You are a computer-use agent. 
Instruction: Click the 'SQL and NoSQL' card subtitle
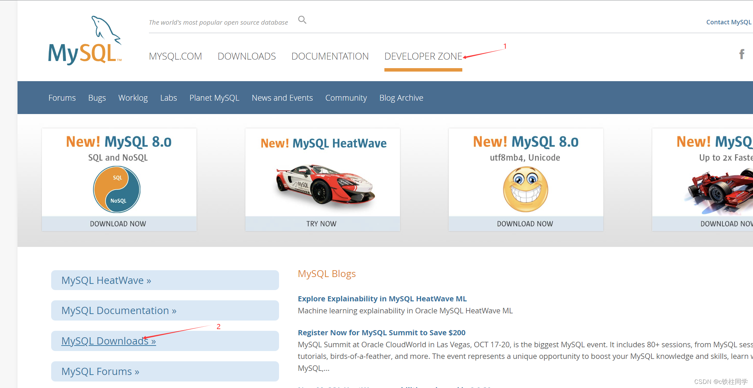[x=118, y=158]
